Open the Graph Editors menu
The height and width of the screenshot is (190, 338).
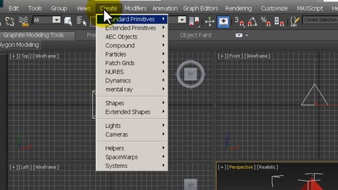(x=201, y=8)
